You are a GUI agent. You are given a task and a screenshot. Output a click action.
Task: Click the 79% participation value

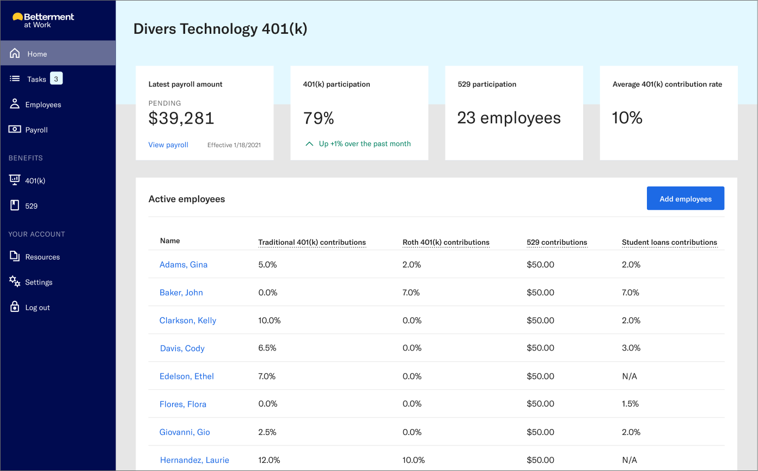319,118
